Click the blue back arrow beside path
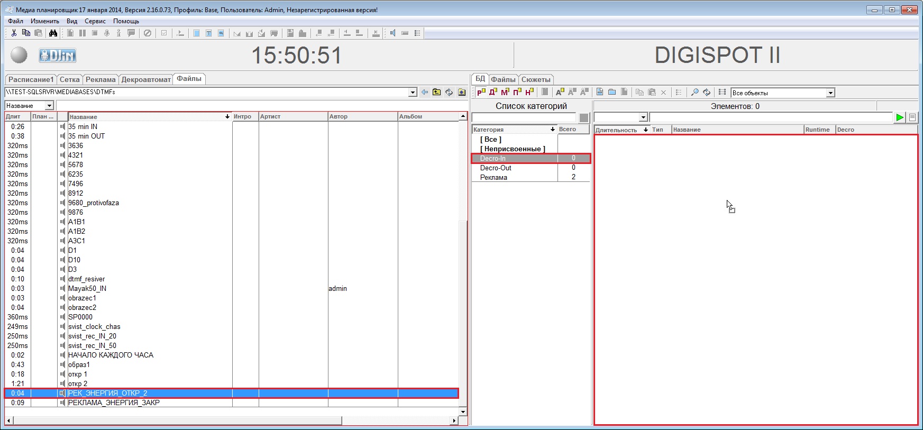Image resolution: width=923 pixels, height=430 pixels. coord(424,92)
